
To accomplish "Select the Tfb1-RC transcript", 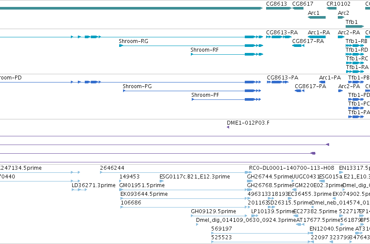I will click(x=355, y=63).
